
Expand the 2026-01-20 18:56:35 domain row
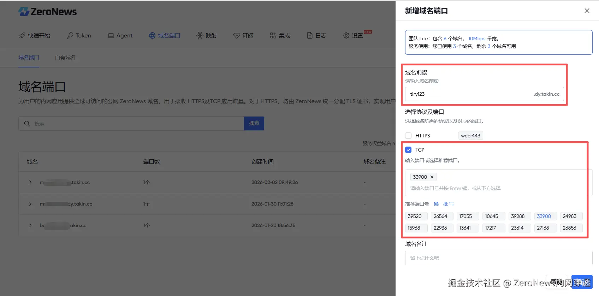click(30, 225)
